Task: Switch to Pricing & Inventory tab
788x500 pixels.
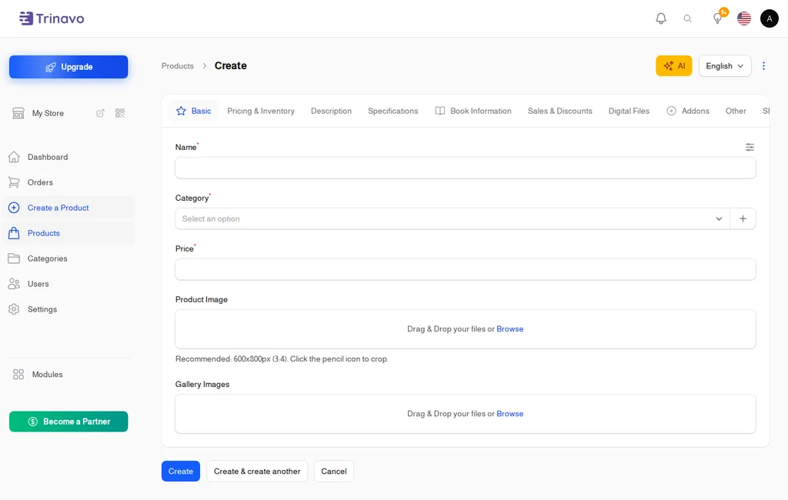Action: 261,111
